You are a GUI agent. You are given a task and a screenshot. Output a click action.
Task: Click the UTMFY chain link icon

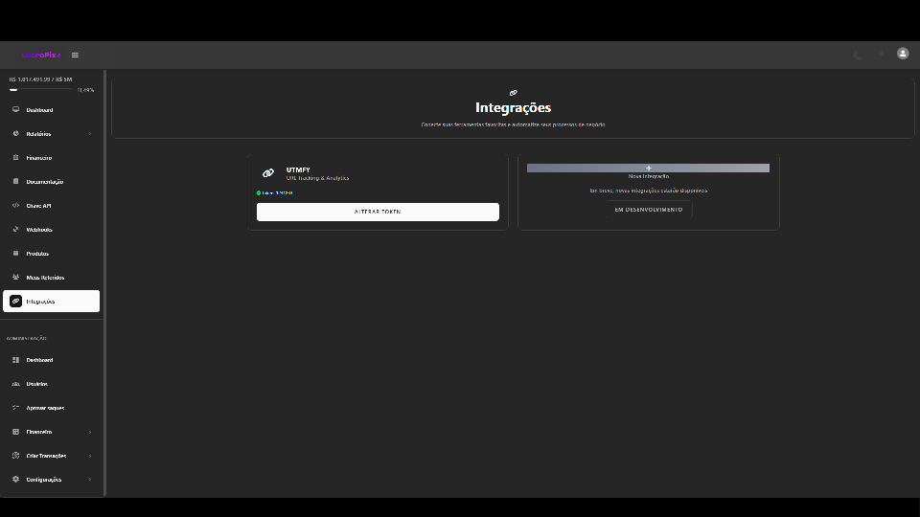(x=268, y=173)
